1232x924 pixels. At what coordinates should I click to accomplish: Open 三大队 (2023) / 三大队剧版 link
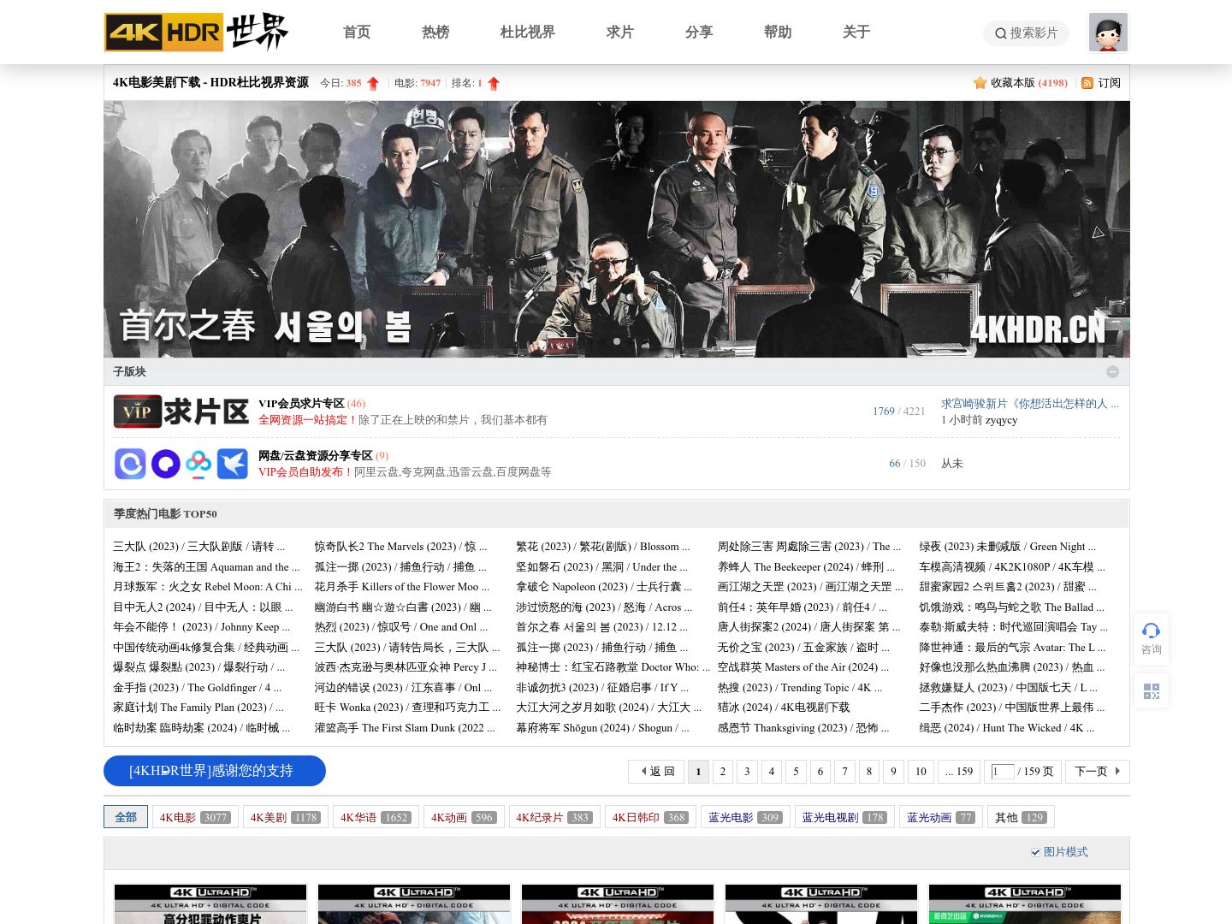(198, 547)
